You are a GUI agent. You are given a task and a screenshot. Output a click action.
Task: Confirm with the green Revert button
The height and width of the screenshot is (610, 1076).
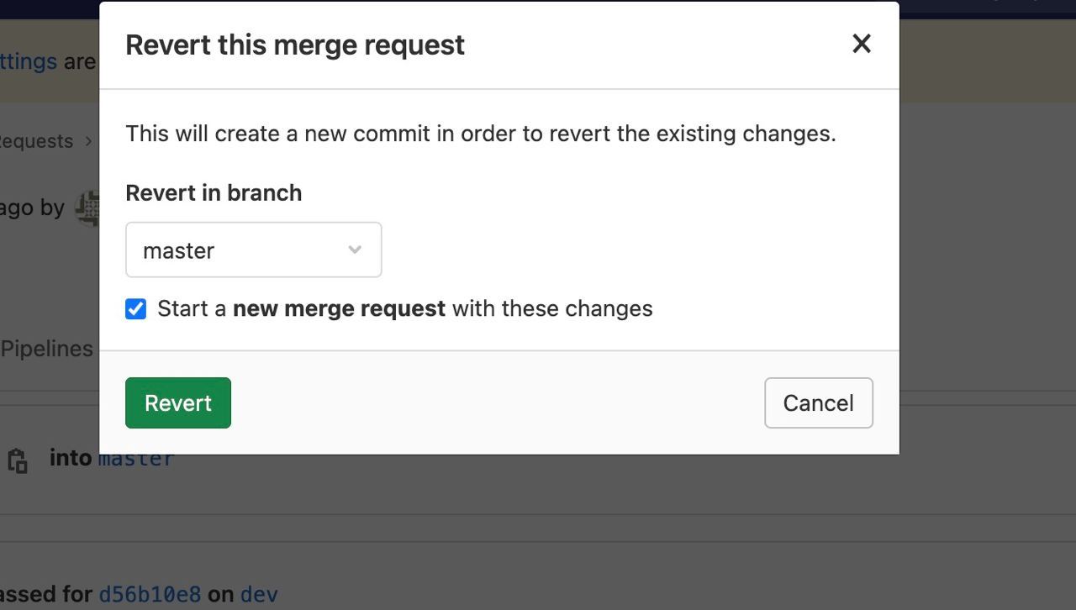(x=178, y=402)
